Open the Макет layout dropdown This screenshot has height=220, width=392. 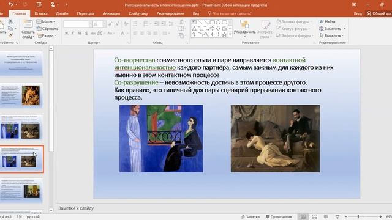46,22
